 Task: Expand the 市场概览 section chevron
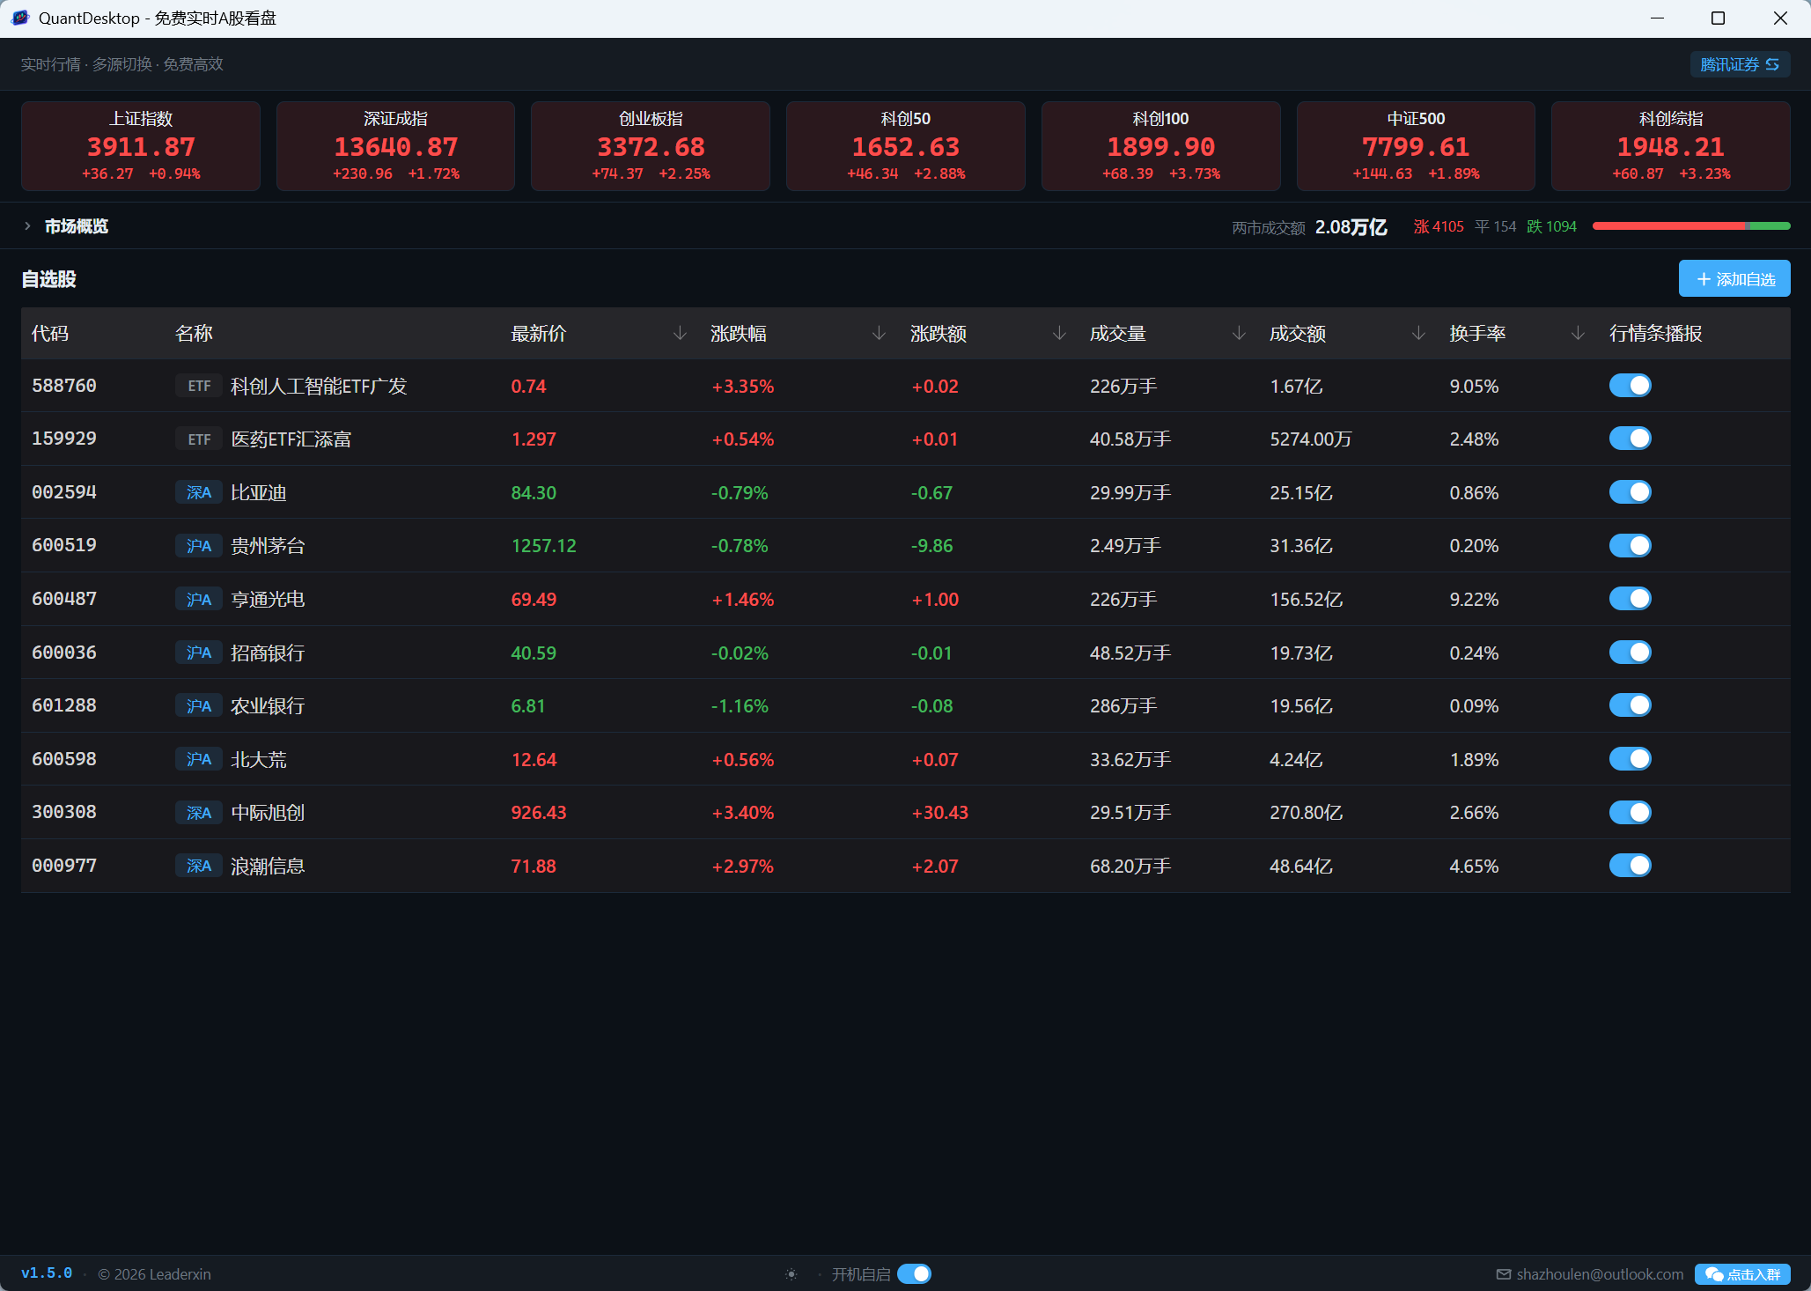27,226
